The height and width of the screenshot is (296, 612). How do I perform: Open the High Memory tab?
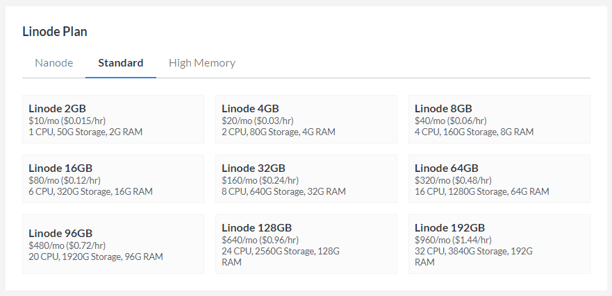click(x=201, y=63)
